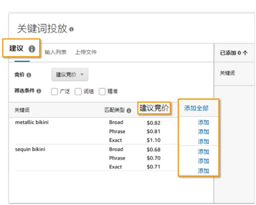
Task: Switch to the 建议 tab
Action: (17, 49)
